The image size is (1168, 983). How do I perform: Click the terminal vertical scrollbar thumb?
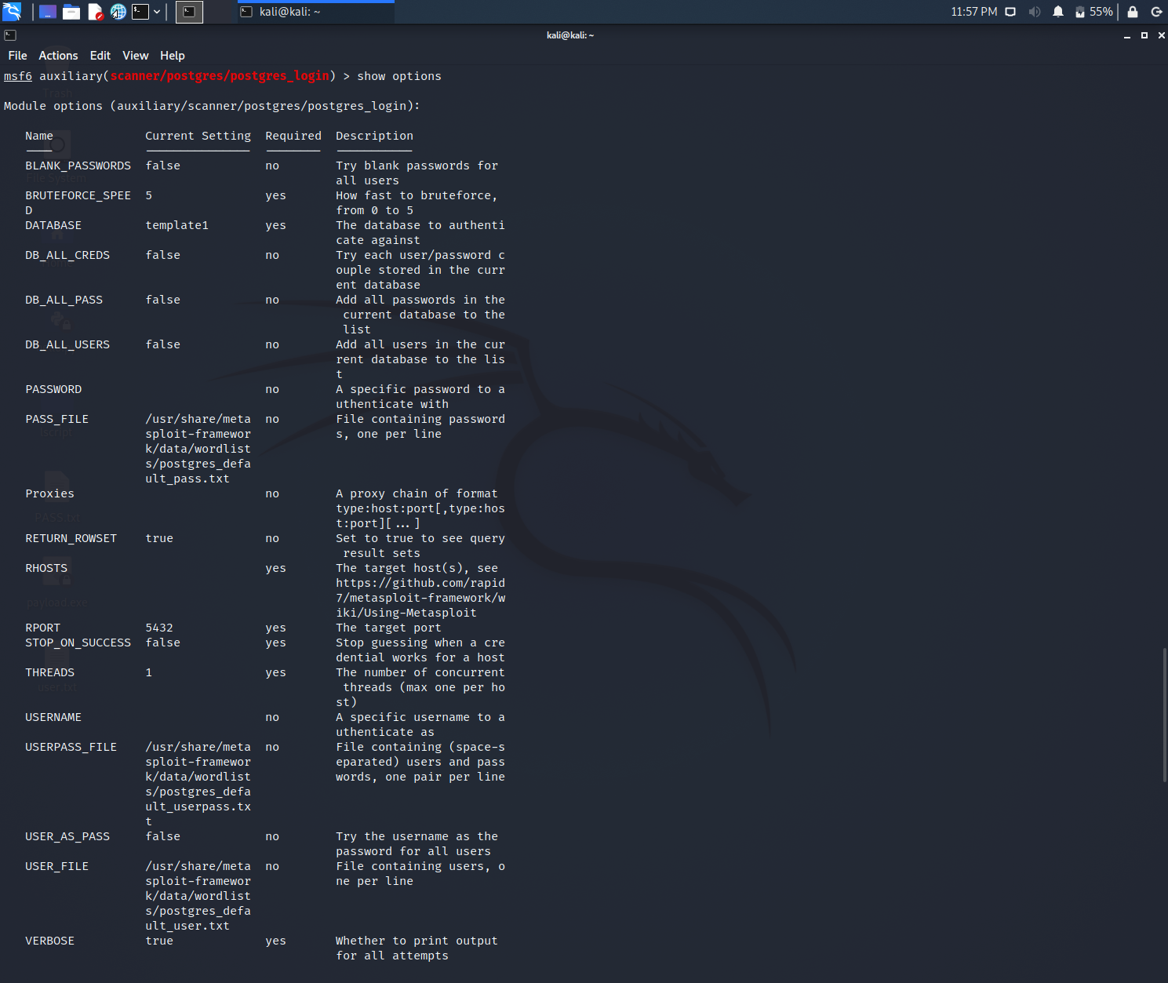tap(1165, 715)
